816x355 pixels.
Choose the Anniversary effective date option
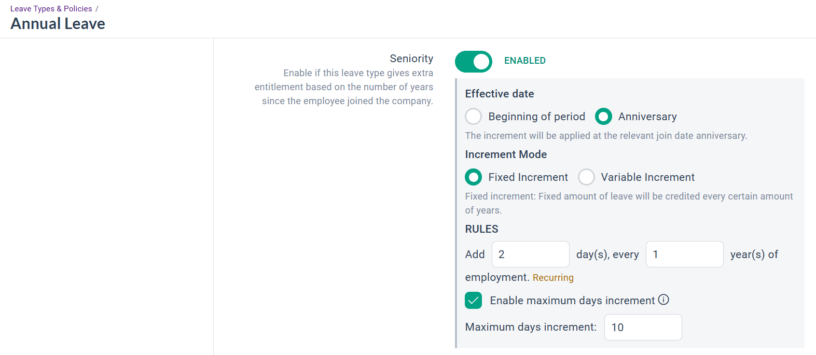click(x=603, y=117)
